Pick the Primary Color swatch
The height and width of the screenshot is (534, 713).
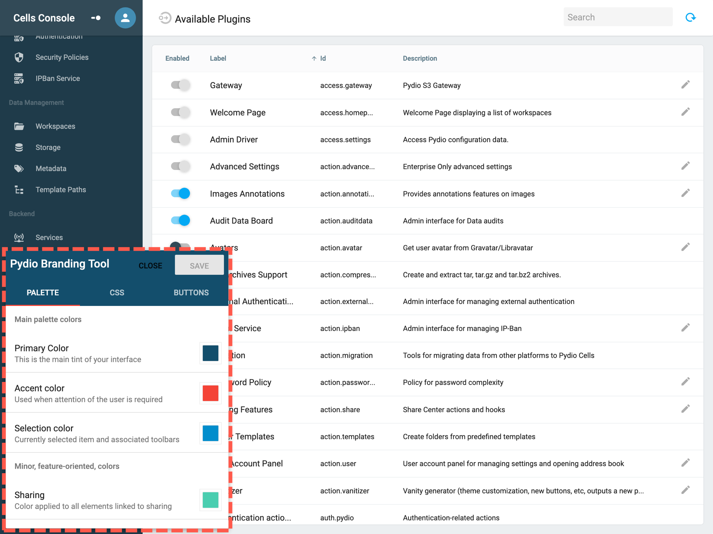click(x=211, y=353)
